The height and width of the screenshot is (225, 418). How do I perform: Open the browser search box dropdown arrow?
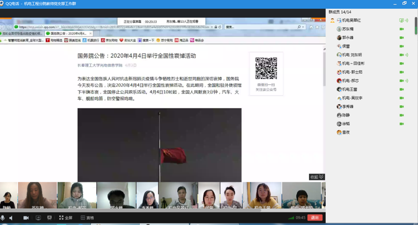303,27
